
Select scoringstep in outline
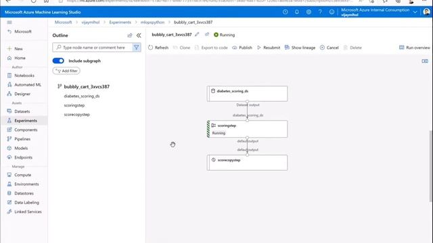point(74,105)
